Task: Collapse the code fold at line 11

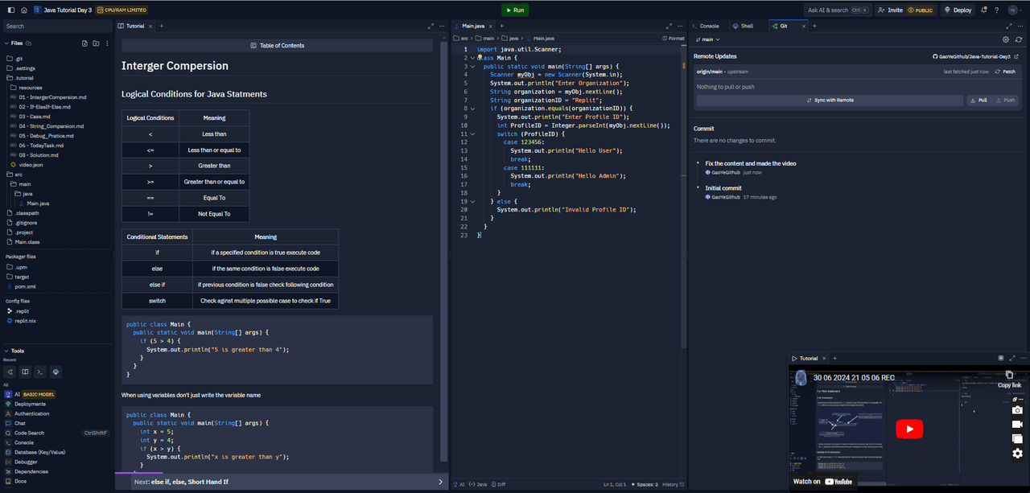Action: tap(472, 134)
